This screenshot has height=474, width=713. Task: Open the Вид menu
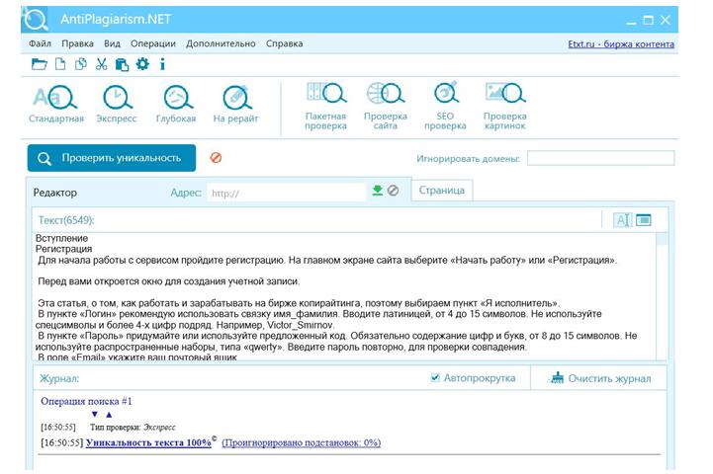click(113, 43)
